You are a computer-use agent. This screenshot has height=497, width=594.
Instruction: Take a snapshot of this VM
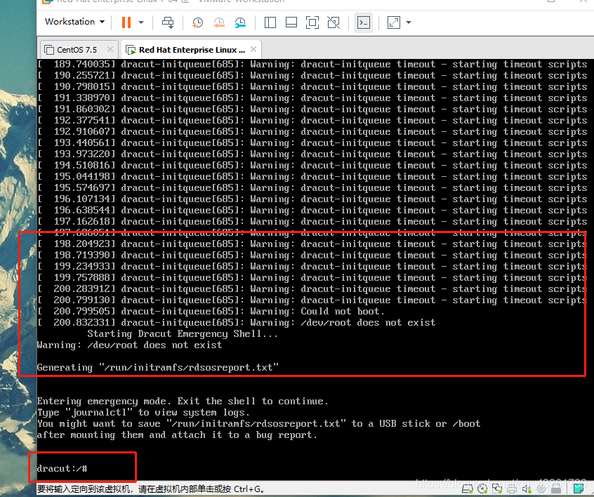[198, 22]
